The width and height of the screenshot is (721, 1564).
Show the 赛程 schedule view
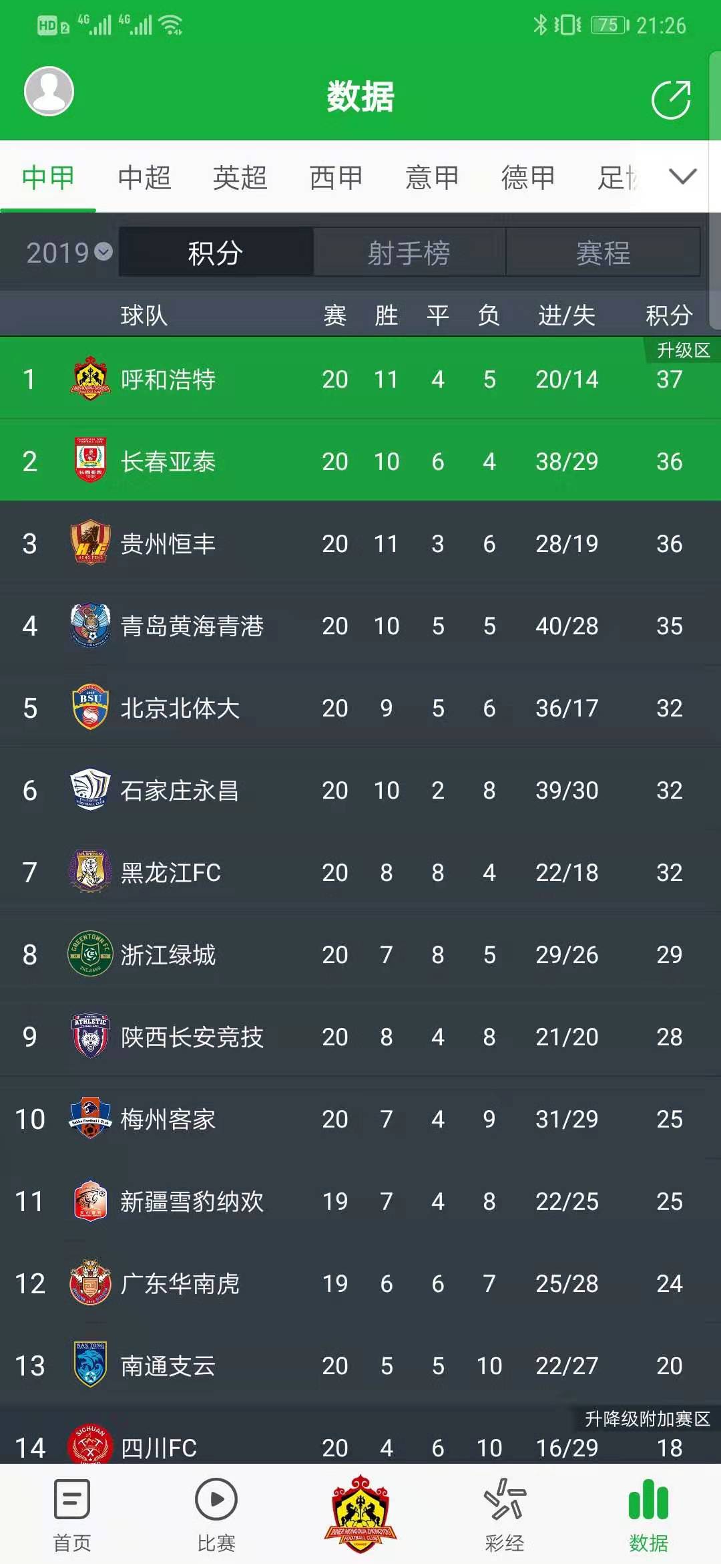point(603,253)
